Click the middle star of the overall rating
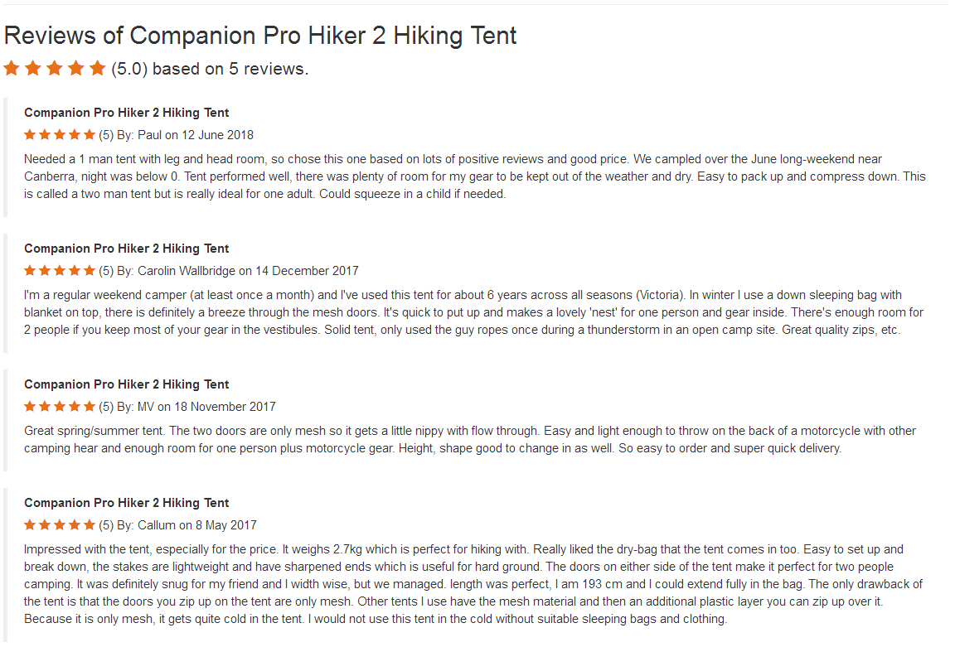The width and height of the screenshot is (955, 652). 55,69
